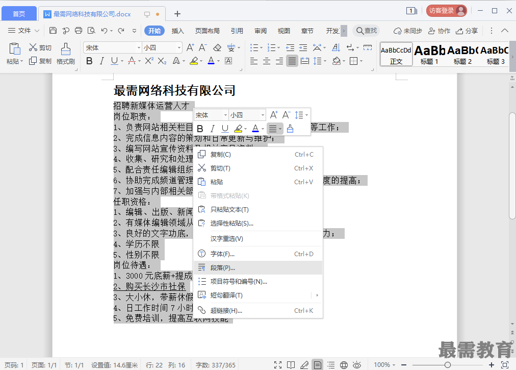Toggle page view mode in status bar
This screenshot has height=370, width=516.
point(318,365)
